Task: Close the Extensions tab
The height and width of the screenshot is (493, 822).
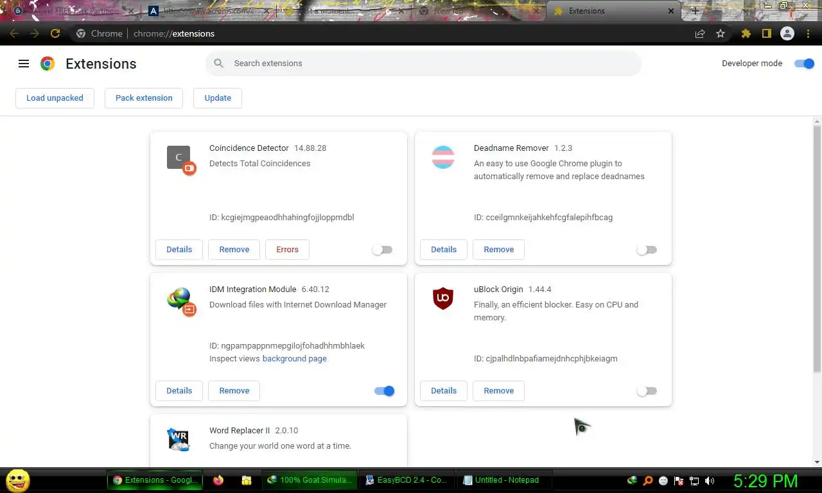Action: click(671, 11)
